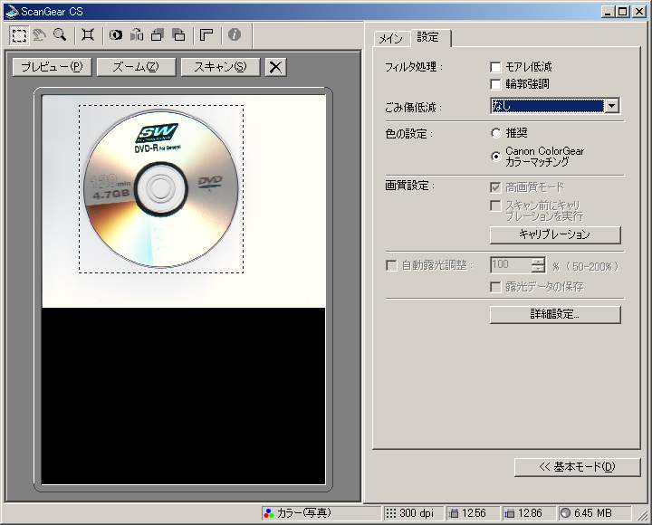Select the crop marquee tool
The image size is (652, 525).
click(19, 35)
